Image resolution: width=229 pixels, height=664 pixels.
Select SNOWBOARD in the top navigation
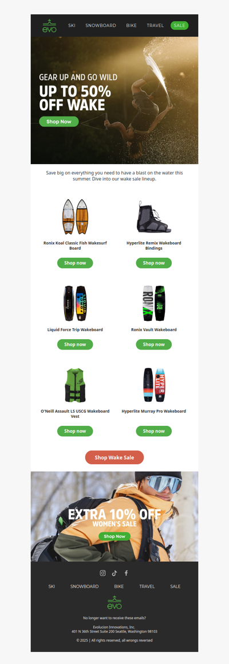tap(101, 25)
